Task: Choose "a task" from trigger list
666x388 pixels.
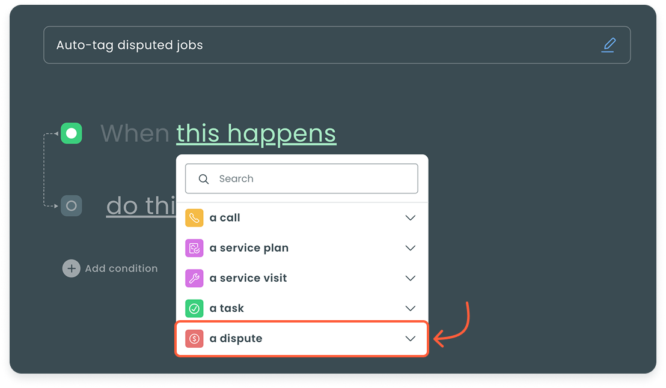Action: coord(227,308)
